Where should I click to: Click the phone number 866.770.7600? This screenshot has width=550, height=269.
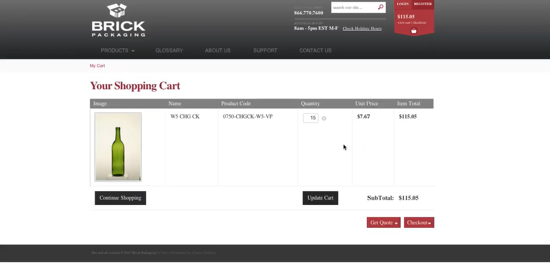[309, 13]
